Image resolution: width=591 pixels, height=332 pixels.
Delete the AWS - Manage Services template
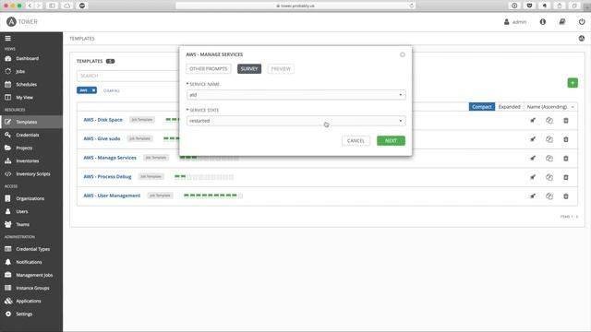coord(566,159)
